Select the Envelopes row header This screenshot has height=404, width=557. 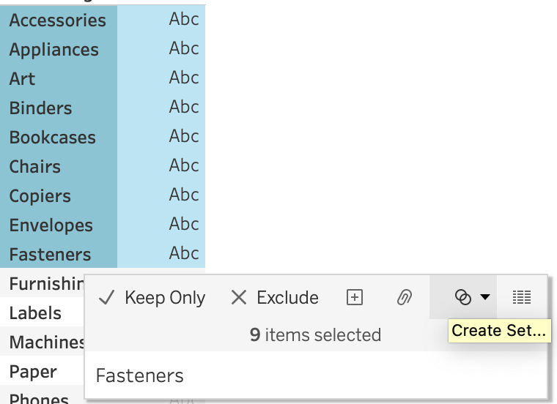pos(51,225)
